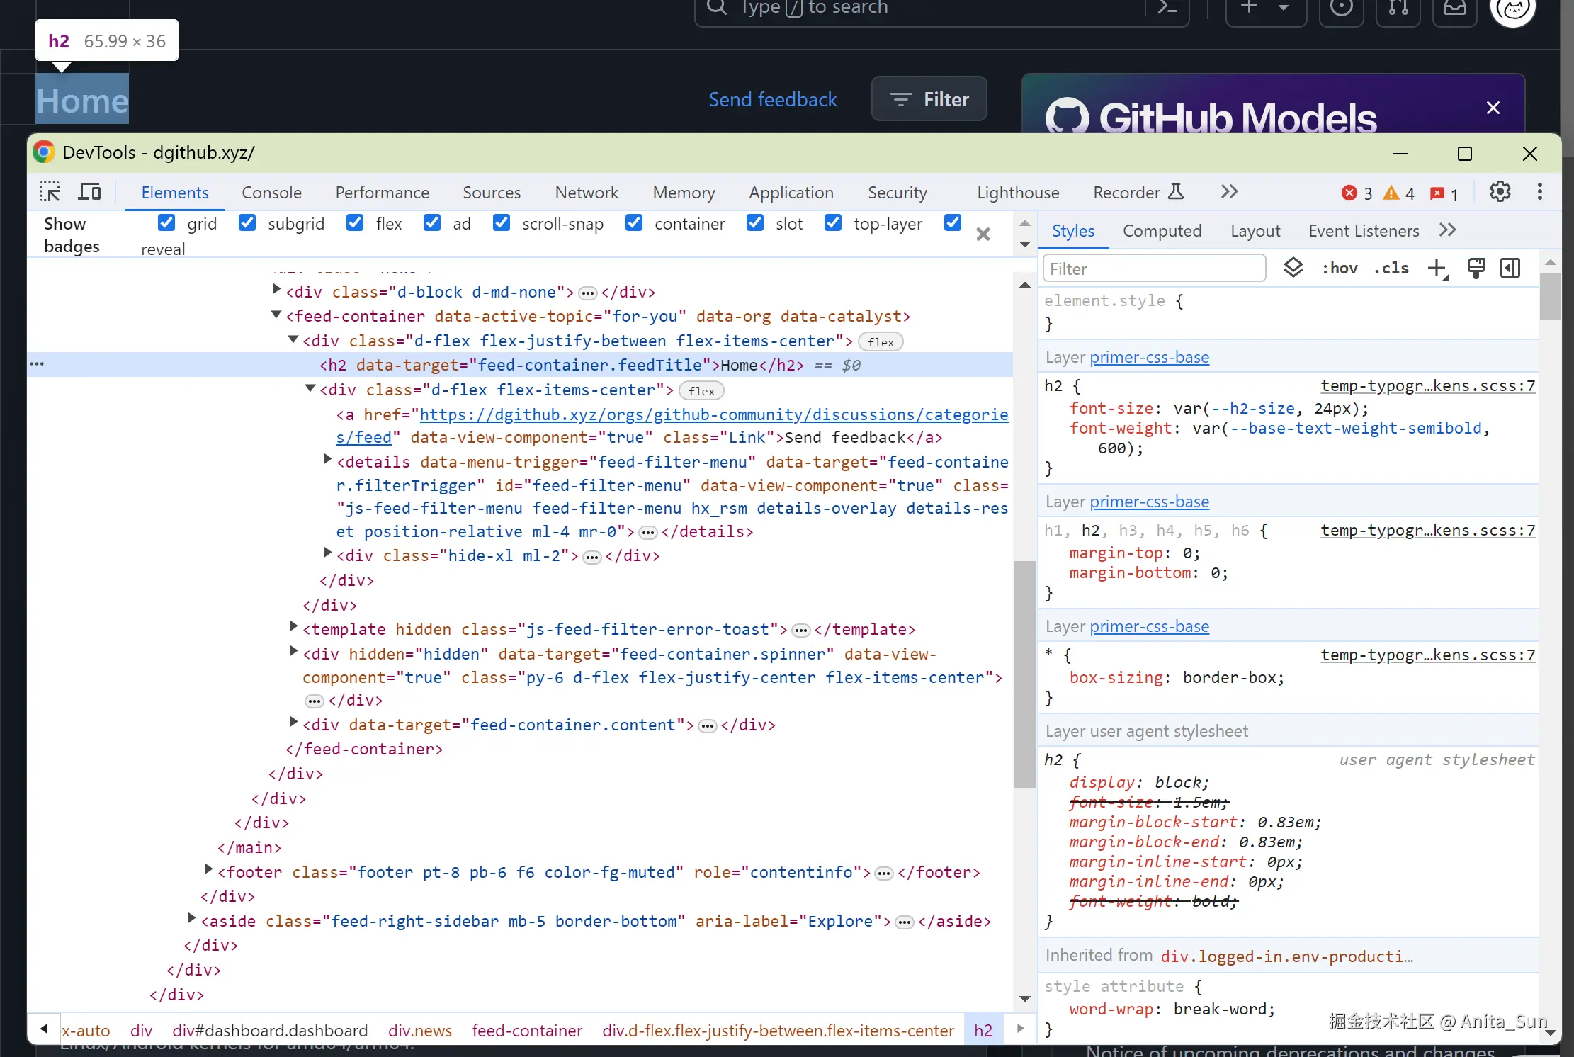Click the new style rule plus icon
This screenshot has width=1574, height=1057.
[1437, 269]
